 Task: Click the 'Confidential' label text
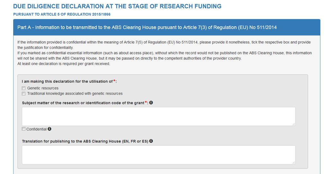click(37, 129)
